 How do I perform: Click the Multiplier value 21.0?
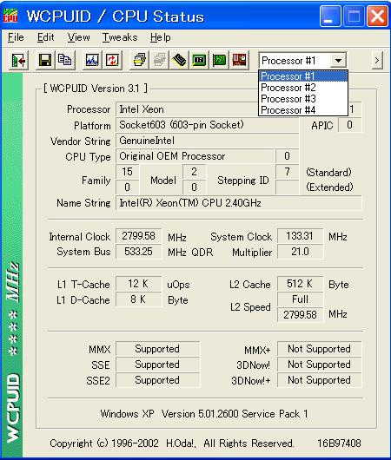pos(300,252)
